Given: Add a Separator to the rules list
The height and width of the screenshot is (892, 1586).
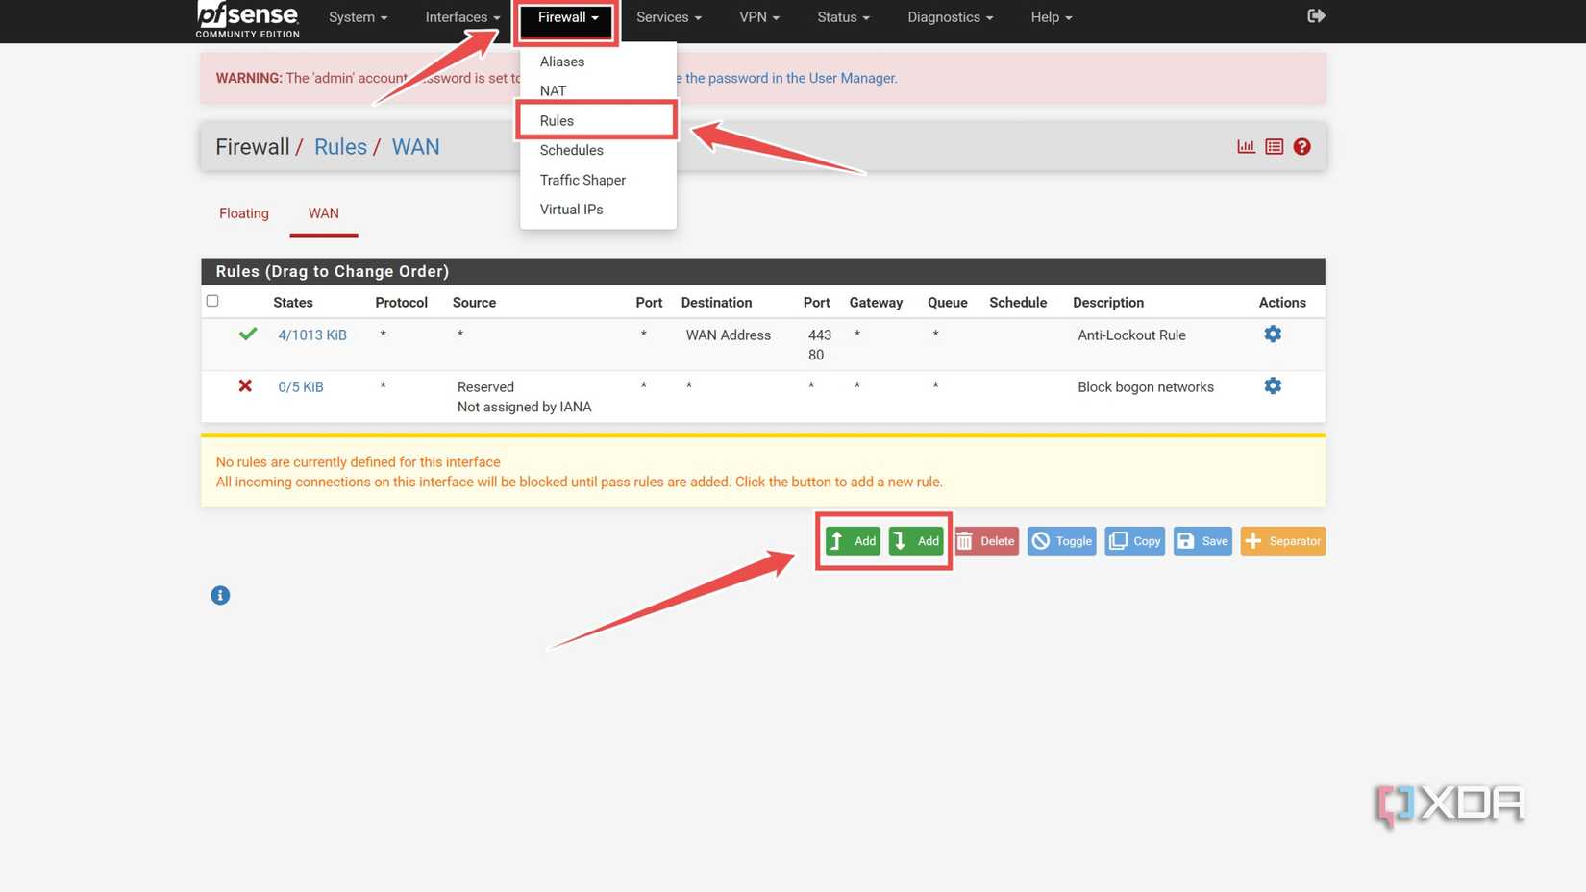Looking at the screenshot, I should (x=1282, y=540).
